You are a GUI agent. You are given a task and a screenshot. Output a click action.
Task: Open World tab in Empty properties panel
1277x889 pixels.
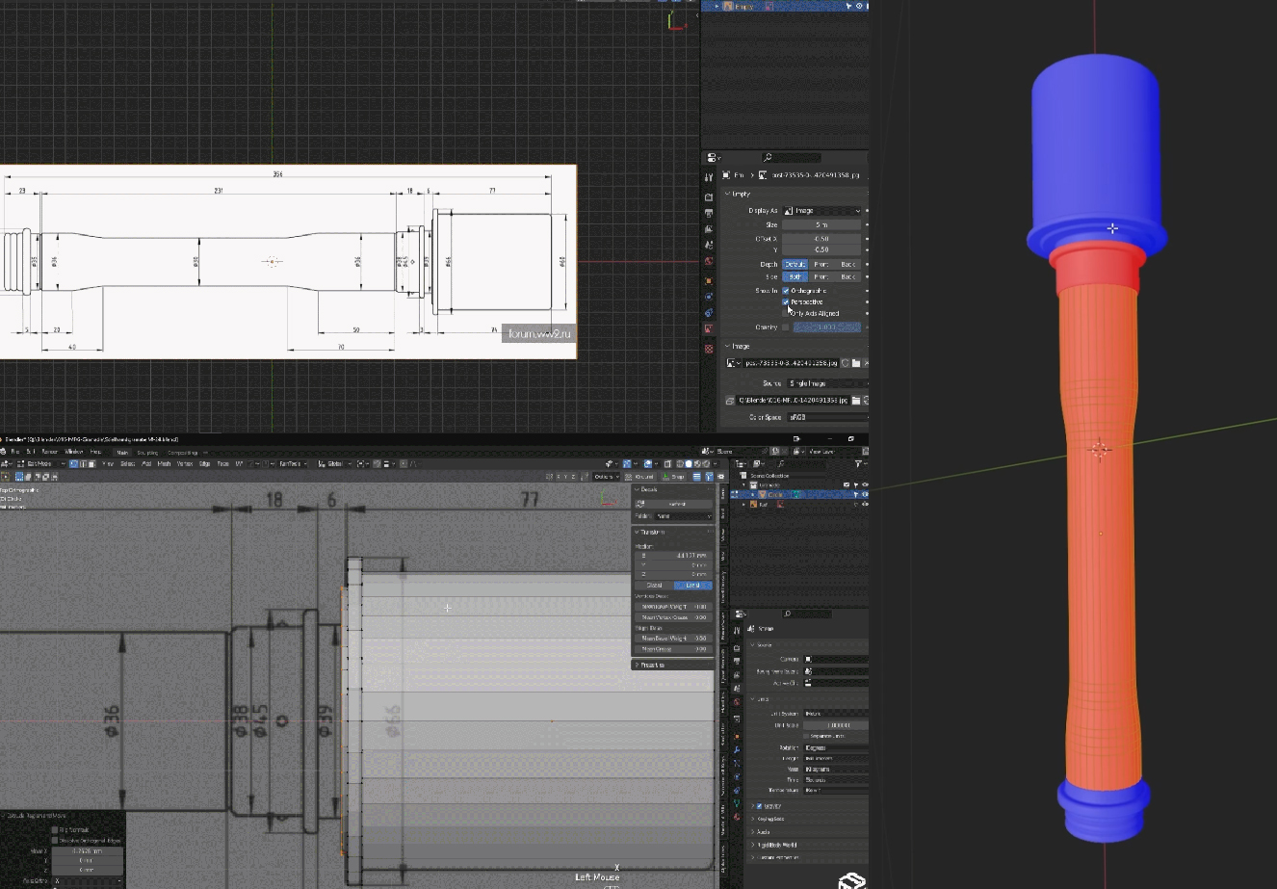pyautogui.click(x=709, y=261)
